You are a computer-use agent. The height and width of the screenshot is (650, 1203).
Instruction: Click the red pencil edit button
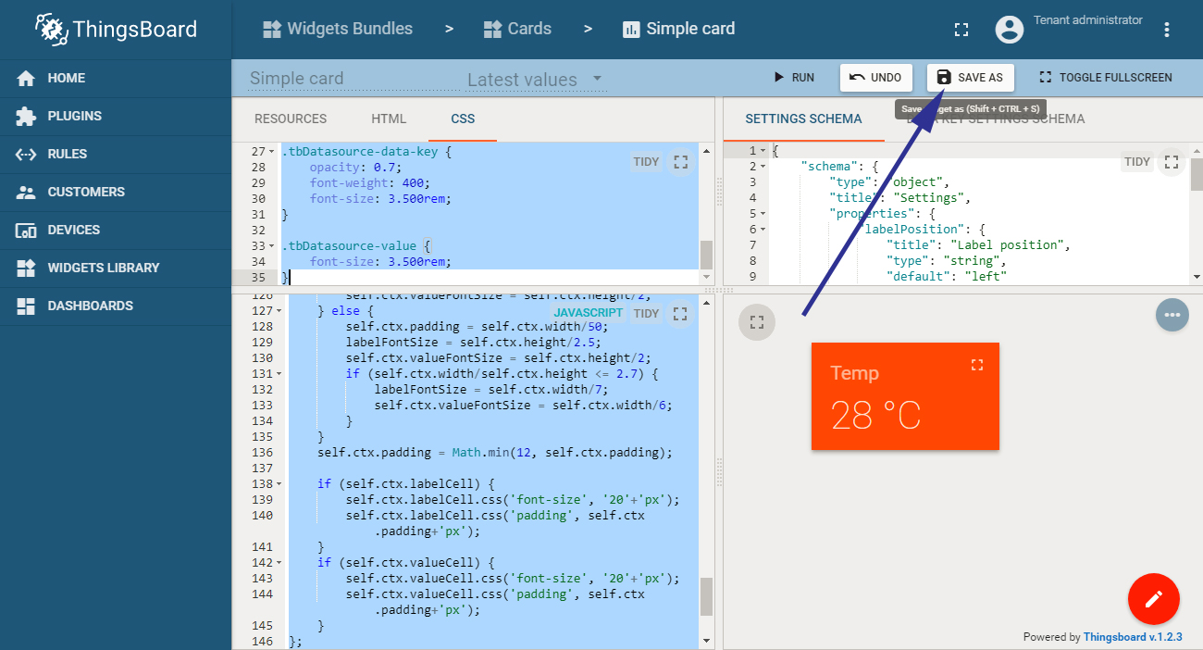(1154, 599)
